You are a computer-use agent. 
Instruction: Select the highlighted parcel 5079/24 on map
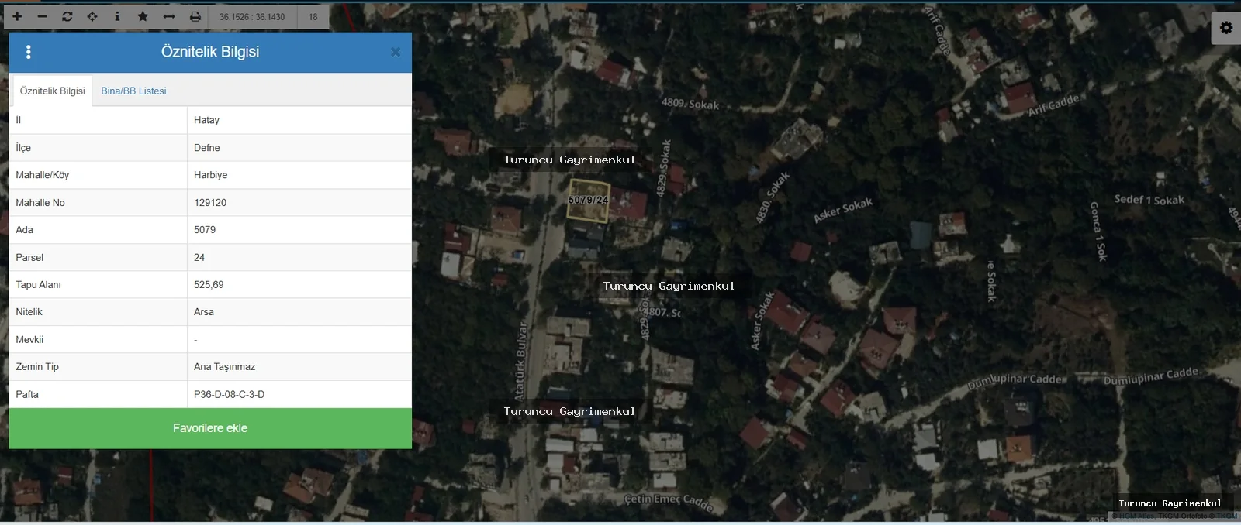coord(588,200)
